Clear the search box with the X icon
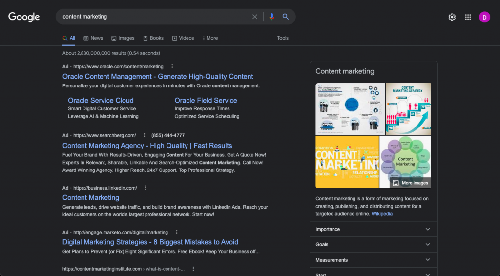The width and height of the screenshot is (500, 276). click(255, 17)
